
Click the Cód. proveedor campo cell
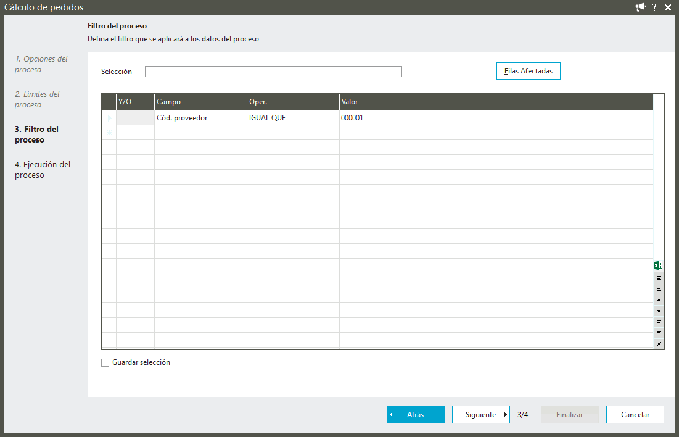200,117
